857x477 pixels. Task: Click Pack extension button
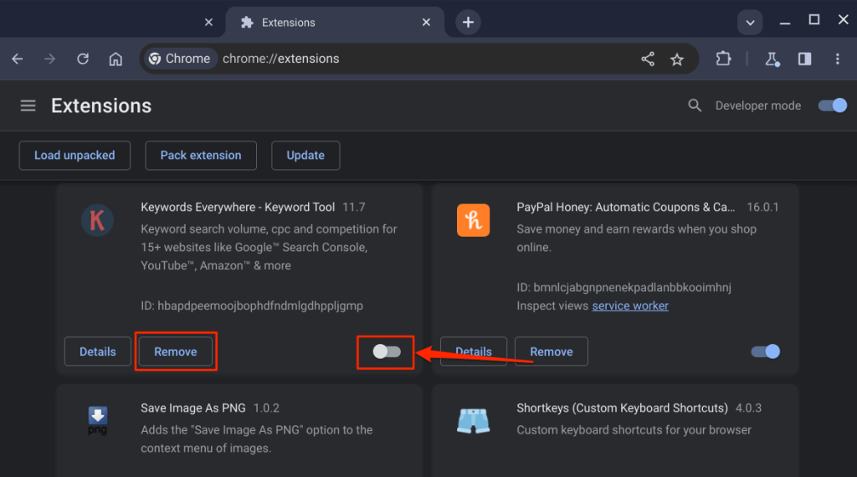tap(201, 155)
